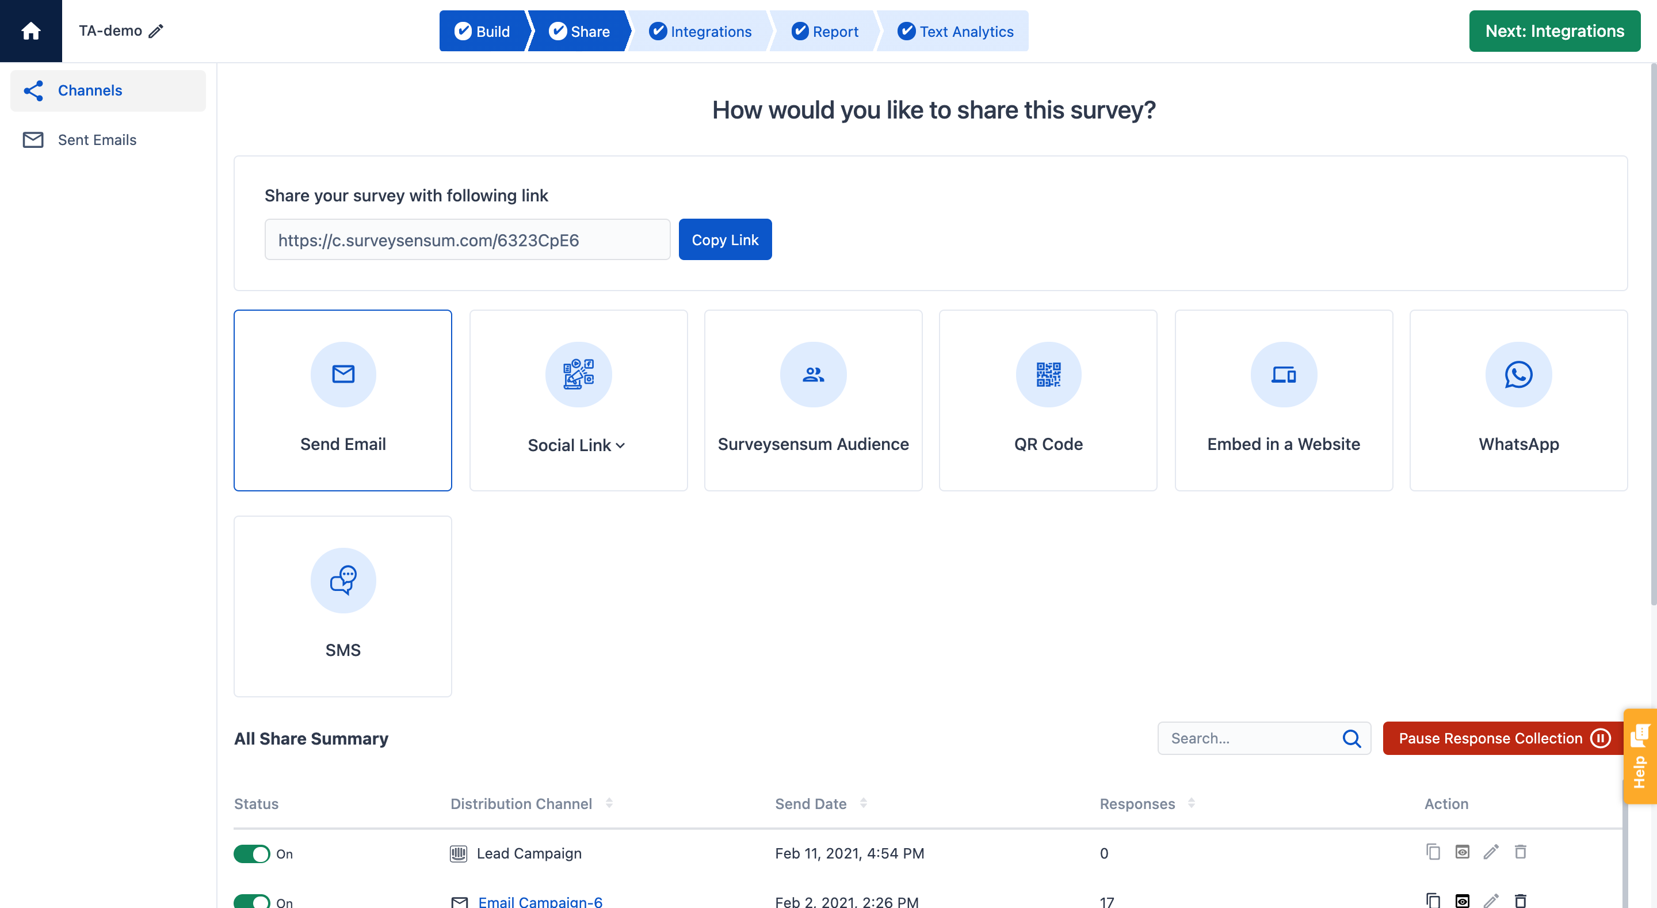Open the Sent Emails section

pyautogui.click(x=97, y=140)
